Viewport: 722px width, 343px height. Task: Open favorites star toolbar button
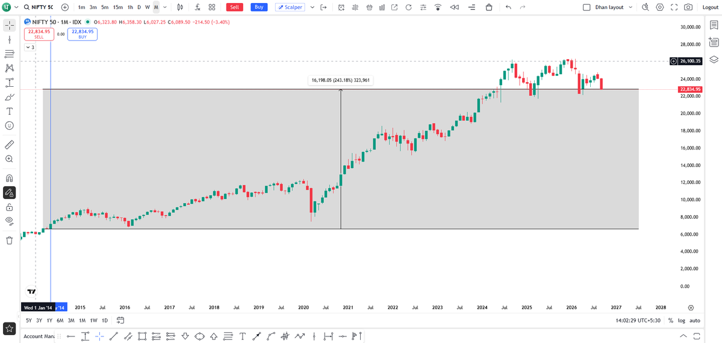pos(9,329)
